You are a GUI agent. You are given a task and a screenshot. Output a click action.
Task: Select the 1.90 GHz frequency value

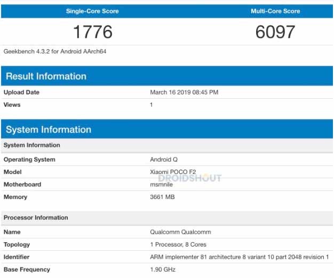coord(163,269)
